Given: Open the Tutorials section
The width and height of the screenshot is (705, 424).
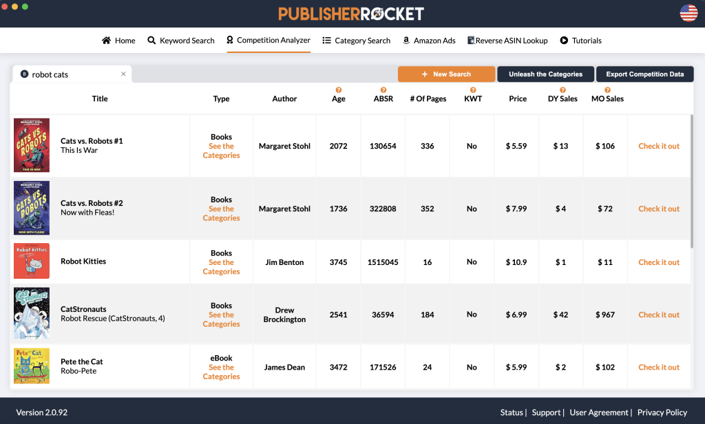Looking at the screenshot, I should tap(580, 41).
